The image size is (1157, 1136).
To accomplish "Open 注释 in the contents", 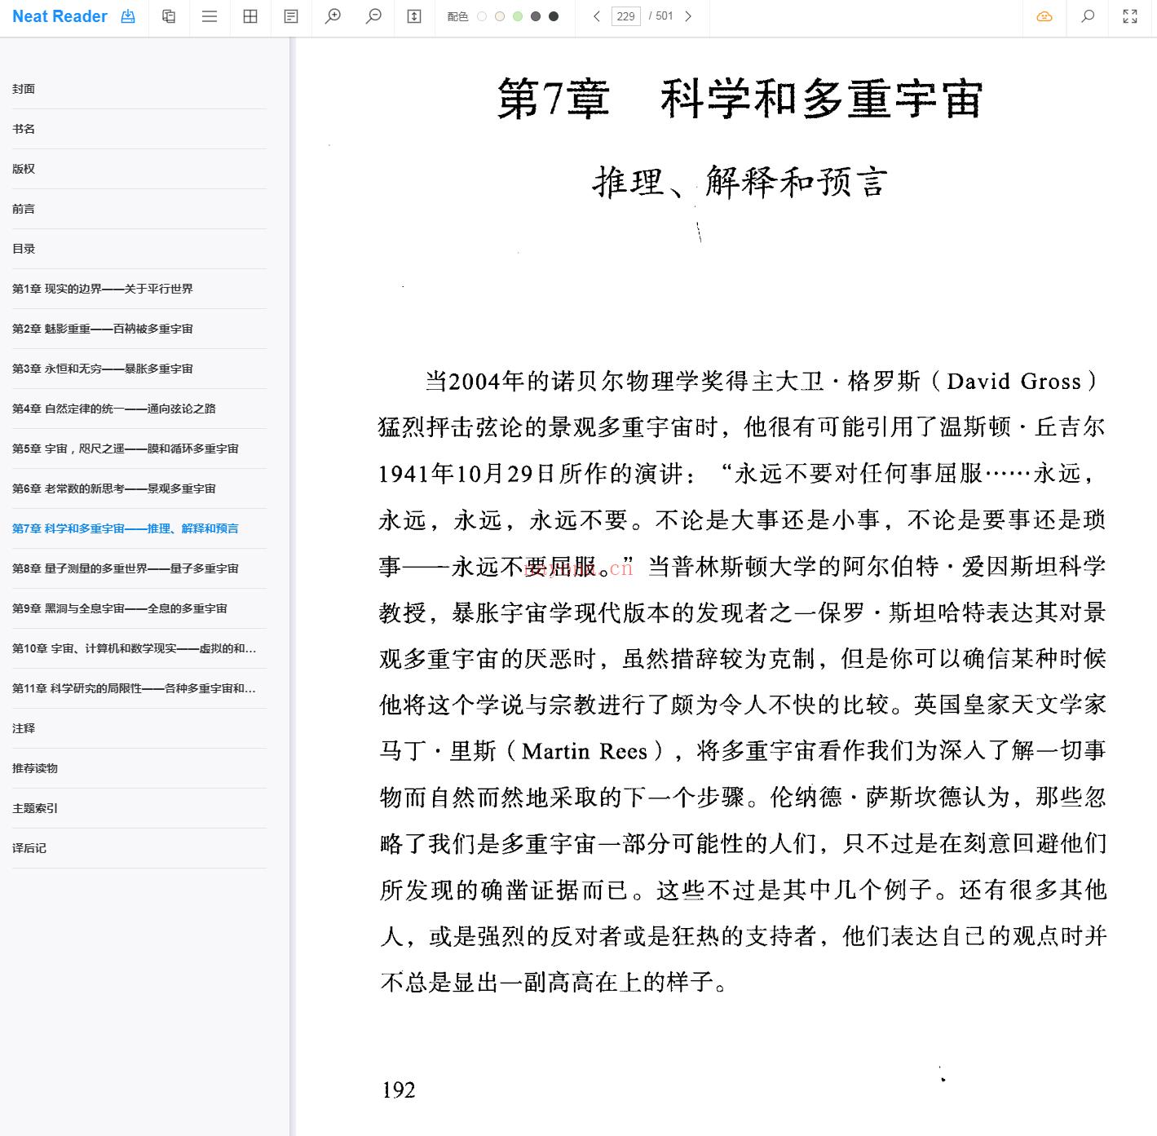I will click(x=139, y=728).
